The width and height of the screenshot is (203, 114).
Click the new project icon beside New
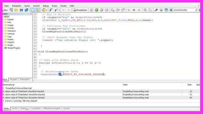coord(11,10)
